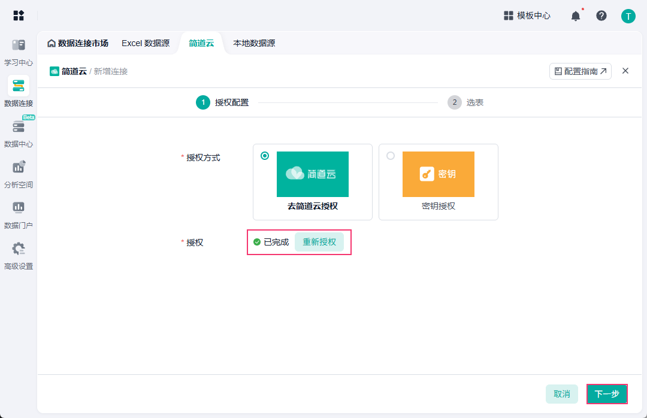Image resolution: width=647 pixels, height=418 pixels.
Task: Select the 密钥授权 radio button
Action: pos(391,156)
